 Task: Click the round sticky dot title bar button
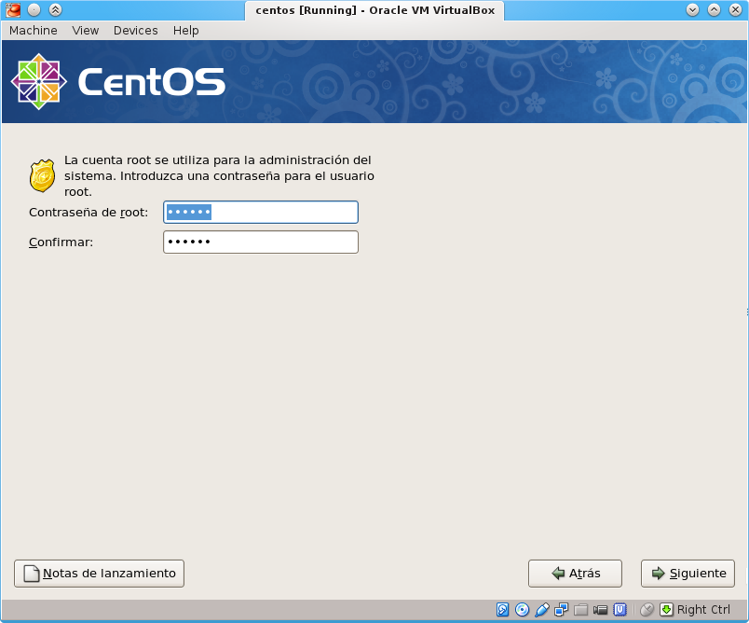[34, 9]
